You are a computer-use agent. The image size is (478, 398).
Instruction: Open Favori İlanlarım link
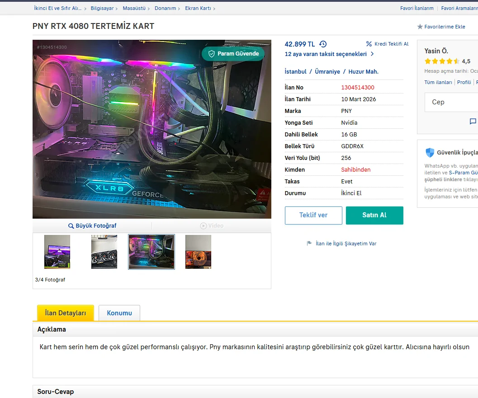pos(417,8)
